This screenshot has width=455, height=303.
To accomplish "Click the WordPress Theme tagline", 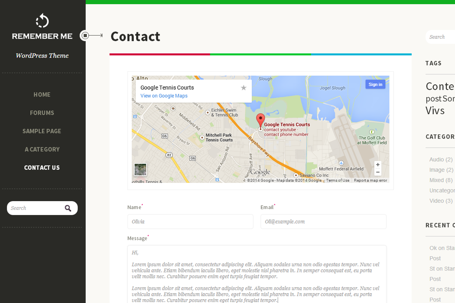I will click(42, 56).
